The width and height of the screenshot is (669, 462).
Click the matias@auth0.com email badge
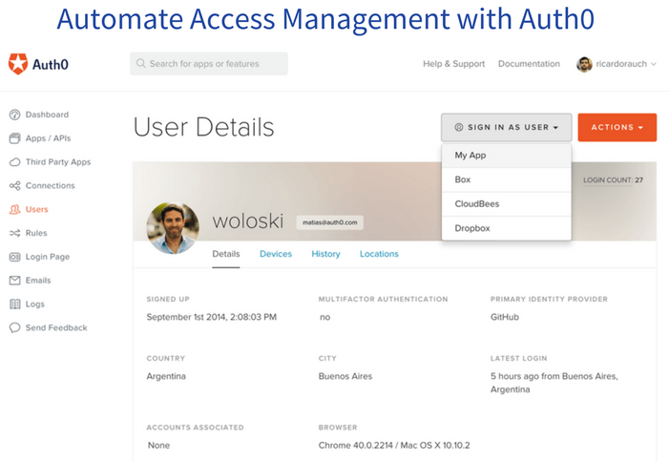pos(330,222)
